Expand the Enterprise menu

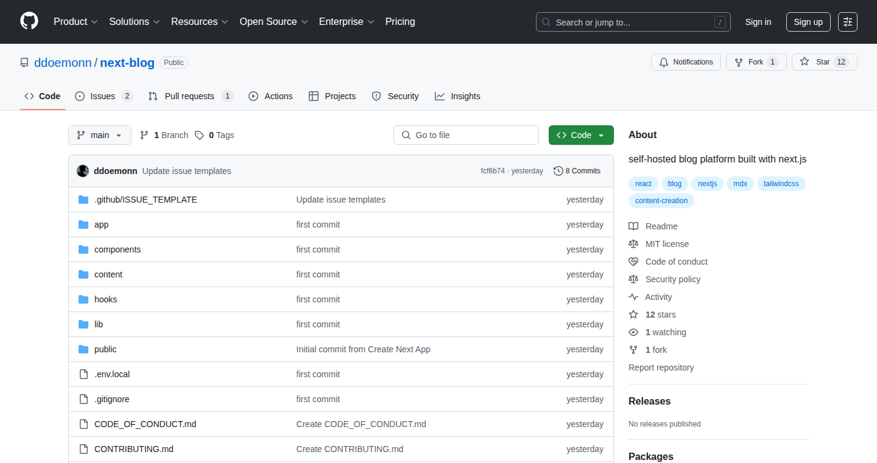tap(347, 22)
